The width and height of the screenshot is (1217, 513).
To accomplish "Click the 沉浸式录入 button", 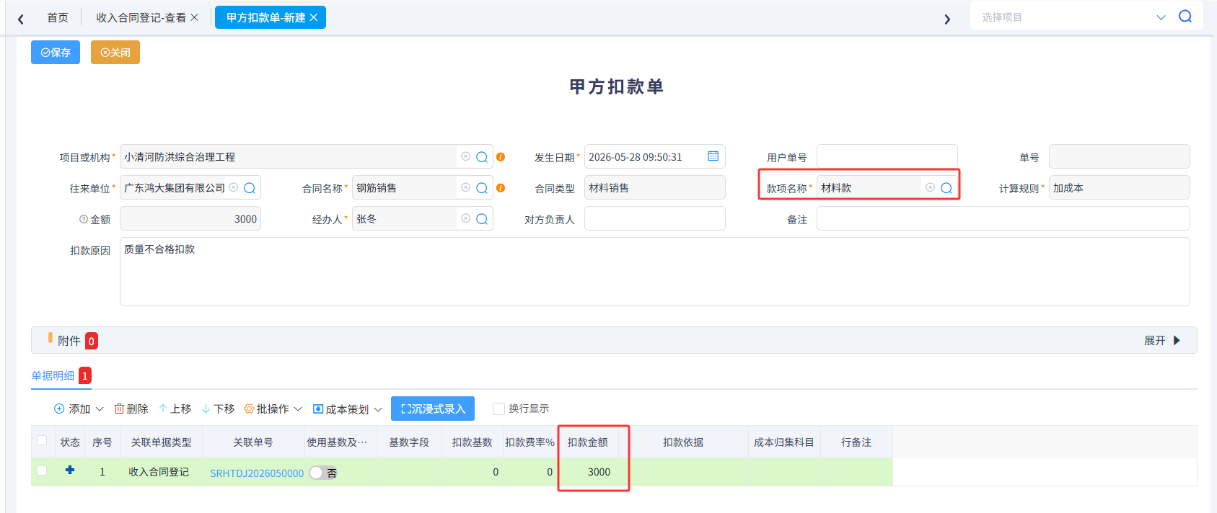I will click(433, 409).
